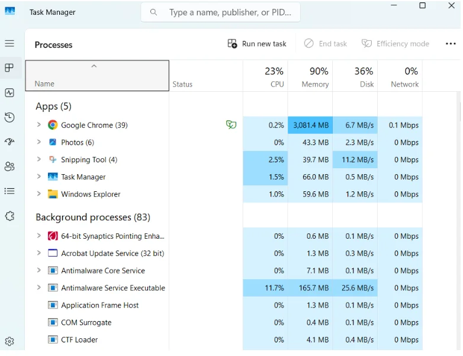Sort by the Disk column header
Viewport: 463px width, 356px height.
click(x=355, y=76)
